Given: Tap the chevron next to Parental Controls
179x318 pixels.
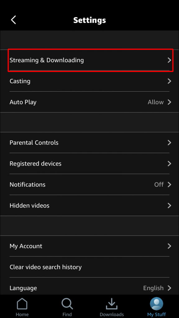Looking at the screenshot, I should point(169,143).
